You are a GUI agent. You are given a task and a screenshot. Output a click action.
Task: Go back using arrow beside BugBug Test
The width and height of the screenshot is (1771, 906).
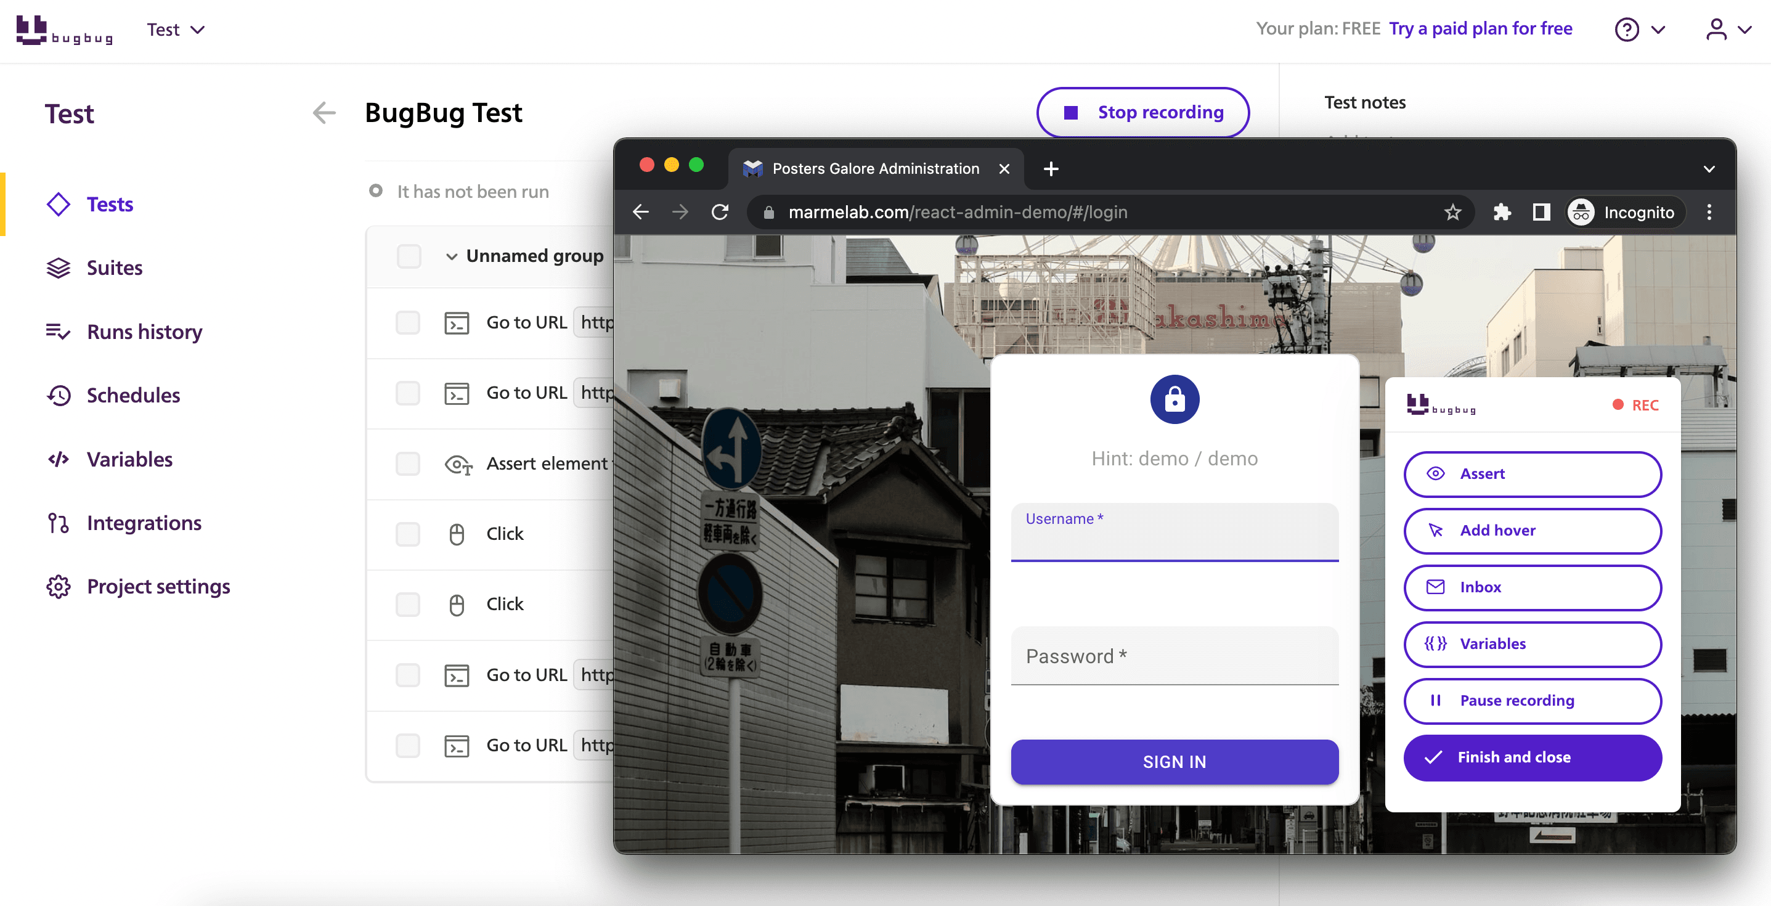[324, 112]
